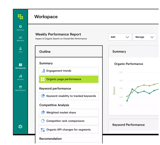Screen dimensions: 160x145
Task: Click the dark green line's first data point
Action: [x=127, y=101]
